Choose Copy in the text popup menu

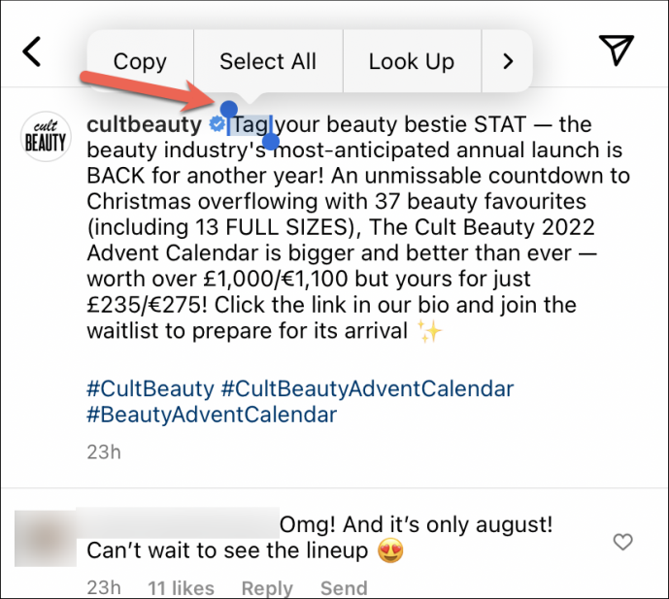140,61
